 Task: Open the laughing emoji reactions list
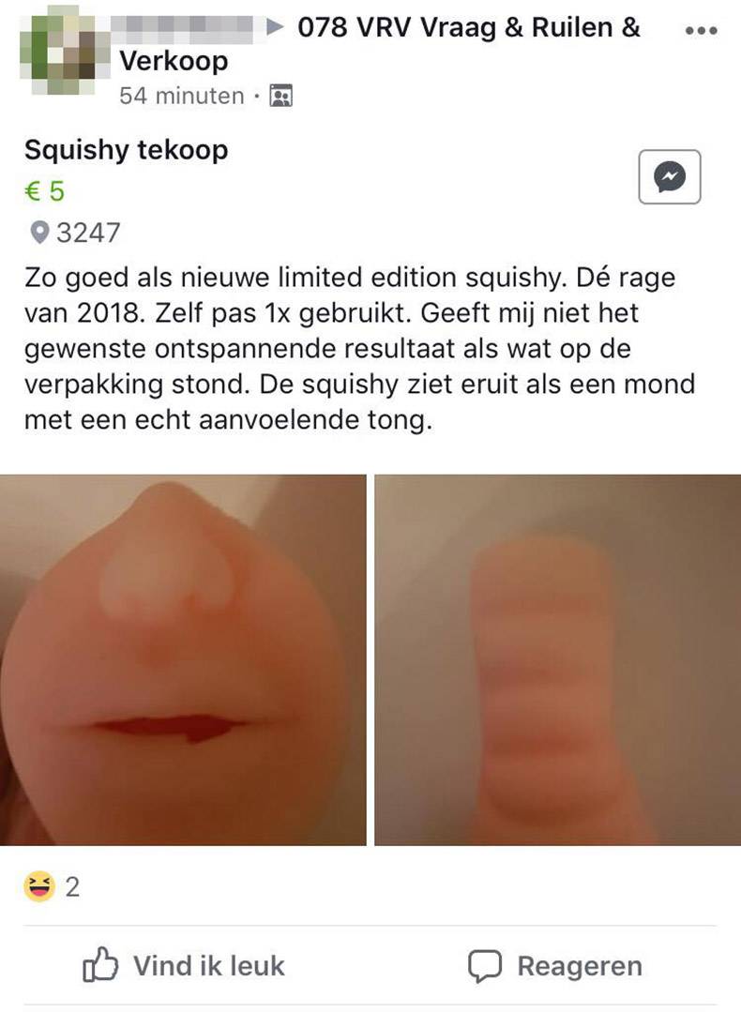(39, 886)
